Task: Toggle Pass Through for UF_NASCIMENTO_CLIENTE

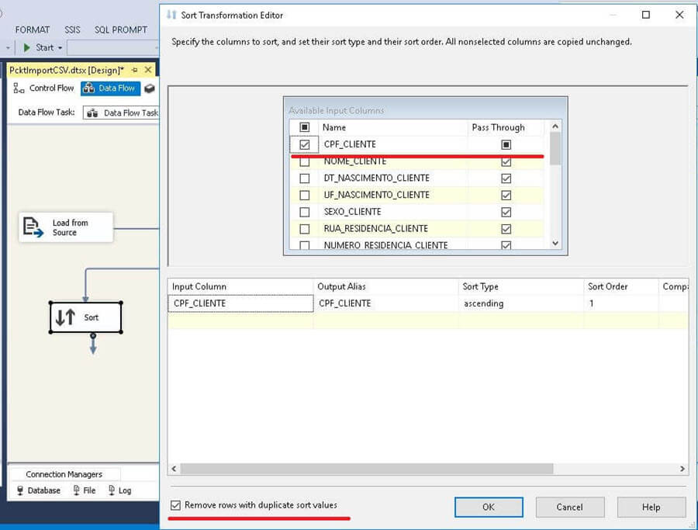Action: click(506, 195)
